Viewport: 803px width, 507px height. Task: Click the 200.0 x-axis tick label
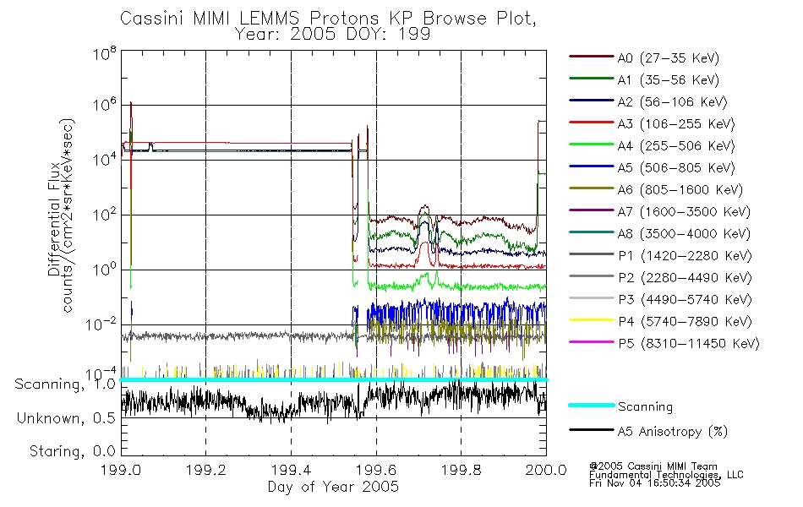pos(546,470)
